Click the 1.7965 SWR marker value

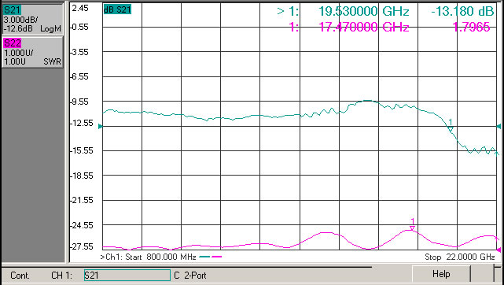click(471, 27)
